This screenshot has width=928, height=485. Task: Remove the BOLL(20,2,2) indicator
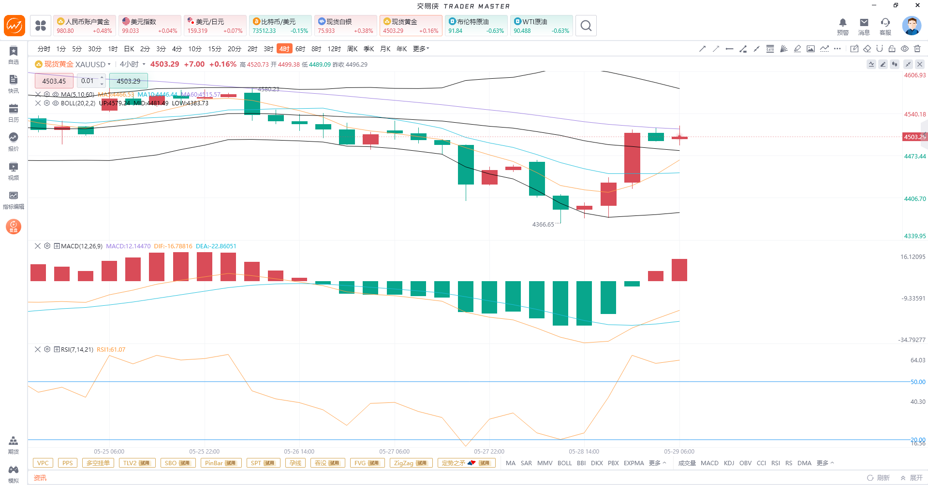click(38, 103)
